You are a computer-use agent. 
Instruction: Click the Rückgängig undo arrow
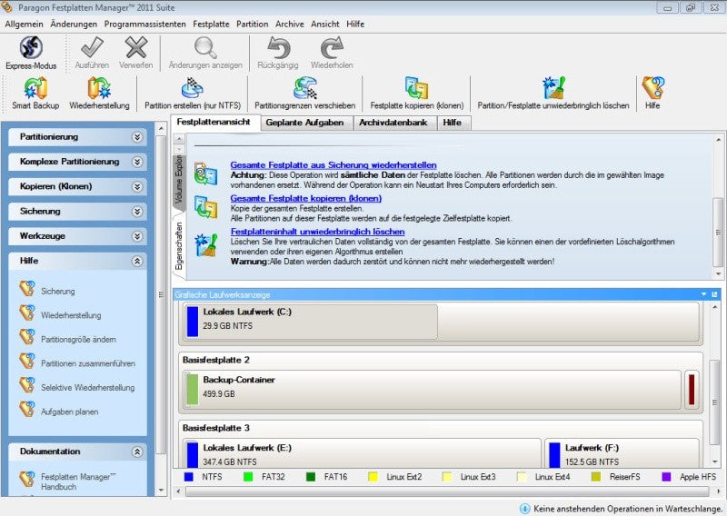point(278,47)
